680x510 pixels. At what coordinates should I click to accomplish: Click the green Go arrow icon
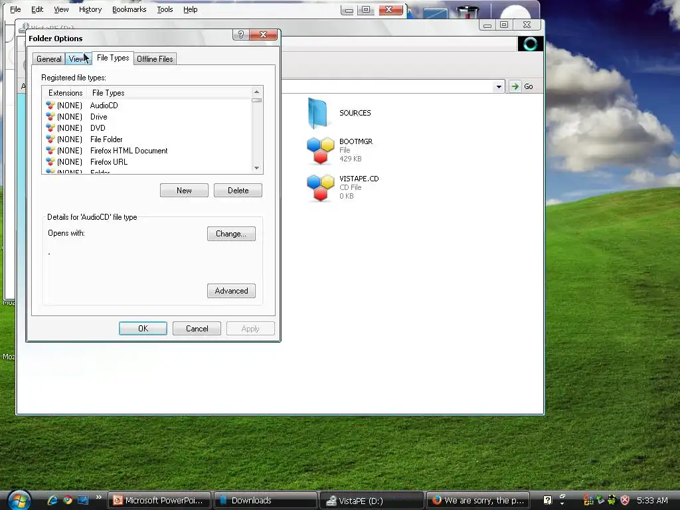[515, 86]
